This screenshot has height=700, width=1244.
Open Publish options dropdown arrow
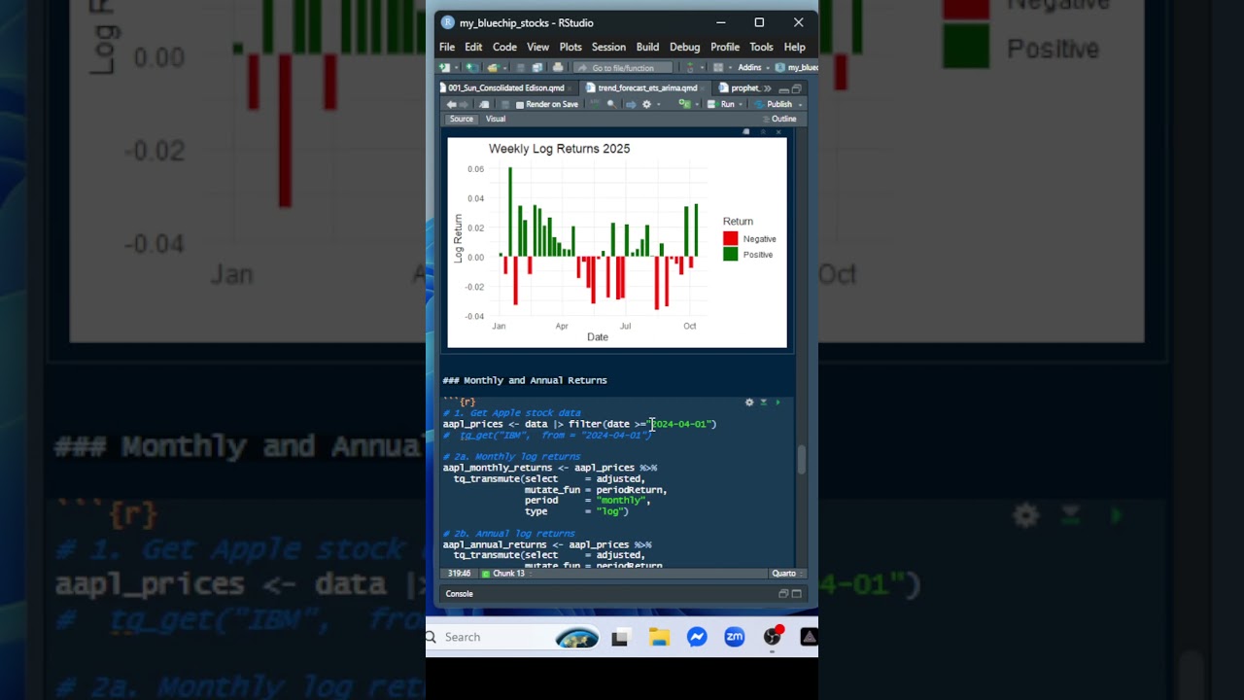800,105
